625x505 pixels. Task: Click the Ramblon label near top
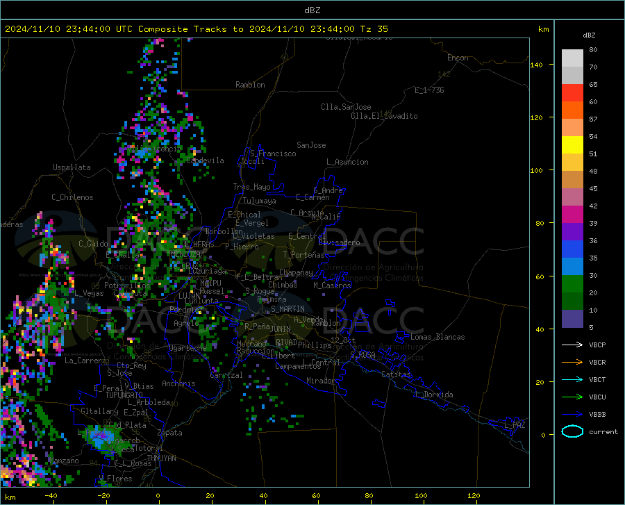pyautogui.click(x=250, y=85)
